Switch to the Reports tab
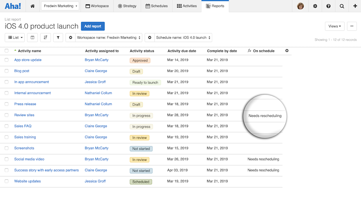361x211 pixels. tap(215, 6)
